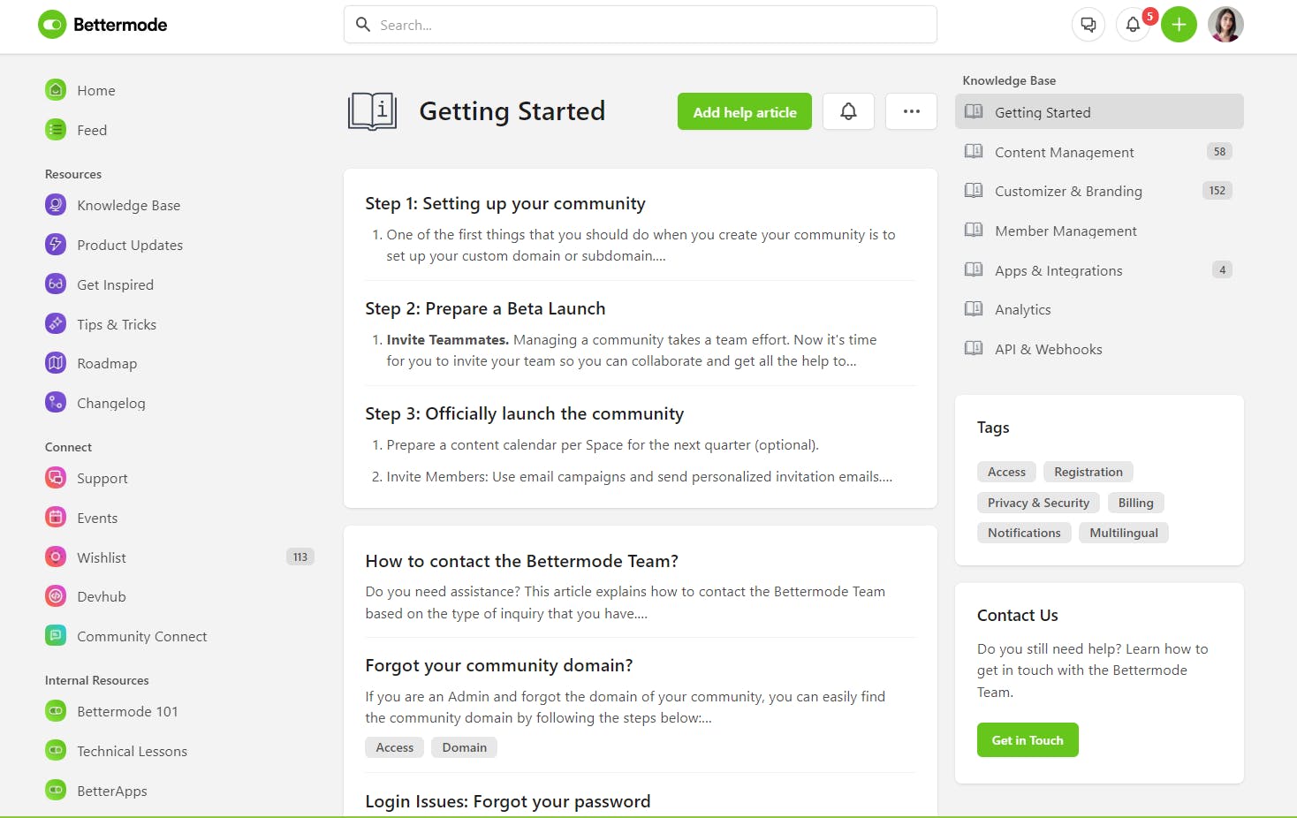The width and height of the screenshot is (1297, 818).
Task: Click the Bettermode logo
Action: click(102, 25)
